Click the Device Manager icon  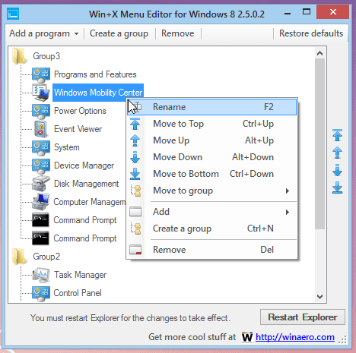coord(41,165)
